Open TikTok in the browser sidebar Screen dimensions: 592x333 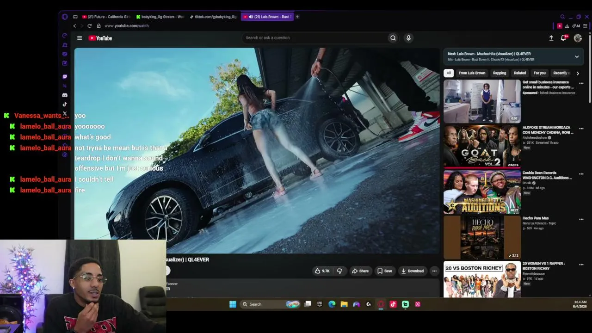[x=65, y=105]
